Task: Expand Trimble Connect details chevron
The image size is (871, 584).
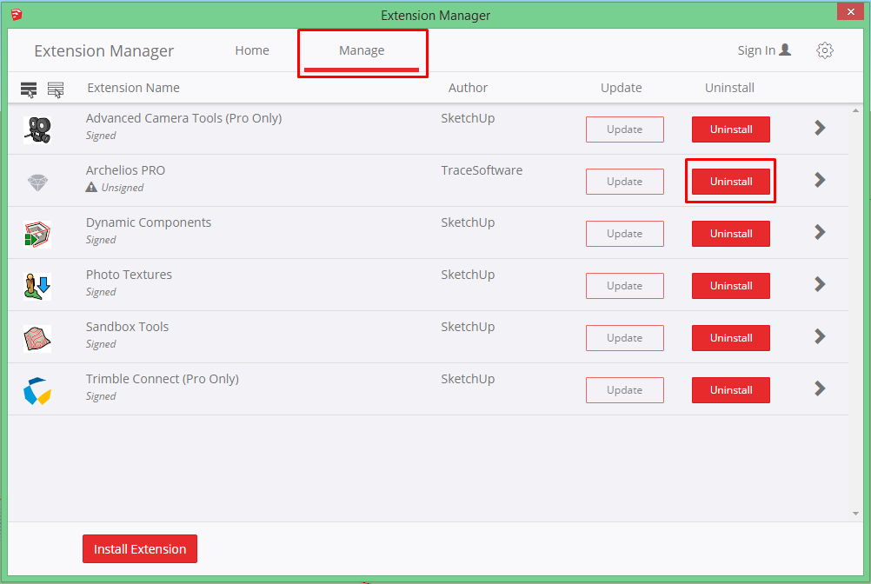Action: (820, 388)
